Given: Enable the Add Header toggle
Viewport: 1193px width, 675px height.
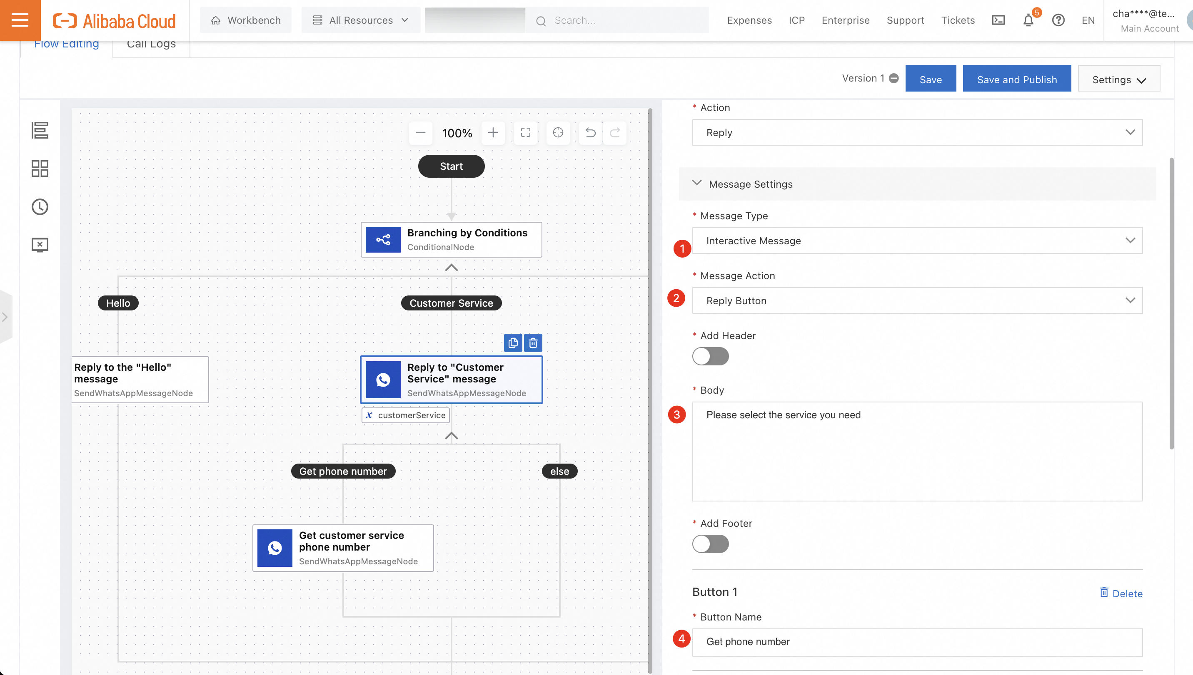Looking at the screenshot, I should 710,357.
